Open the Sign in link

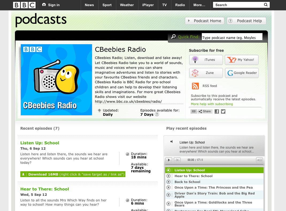51,5
